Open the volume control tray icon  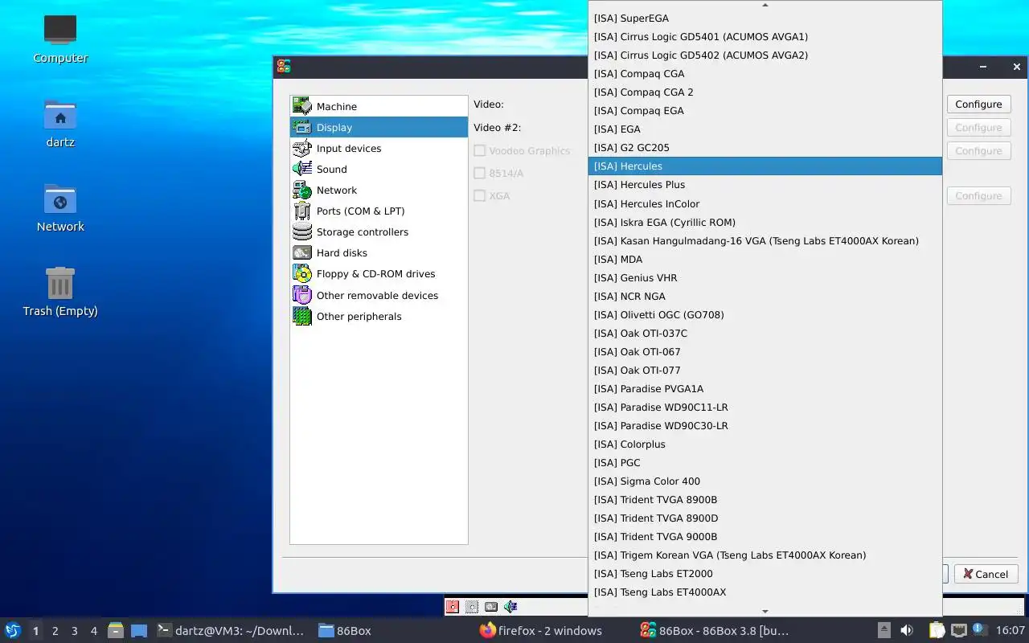[x=906, y=630]
